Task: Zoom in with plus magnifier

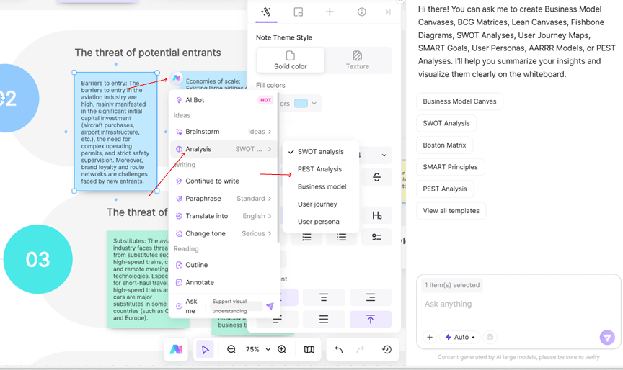Action: (282, 349)
